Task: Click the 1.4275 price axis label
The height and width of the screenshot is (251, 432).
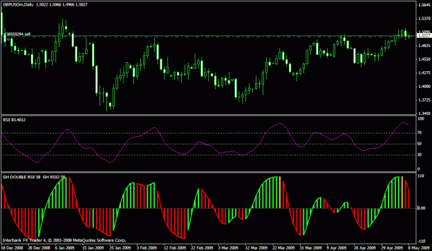Action: click(424, 73)
